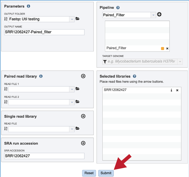Browse workspace for output folder
Image resolution: width=189 pixels, height=177 pixels.
(78, 19)
